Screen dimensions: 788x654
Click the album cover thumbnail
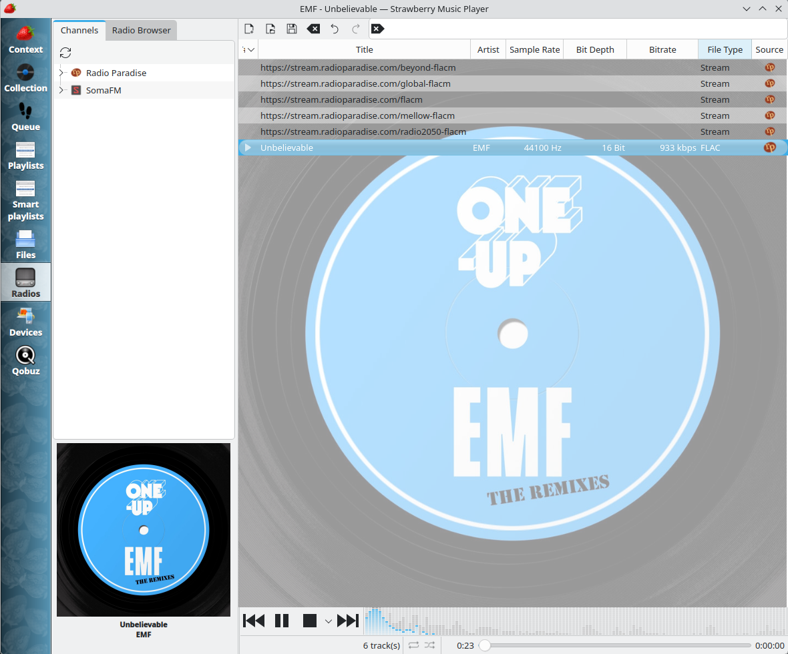tap(144, 529)
